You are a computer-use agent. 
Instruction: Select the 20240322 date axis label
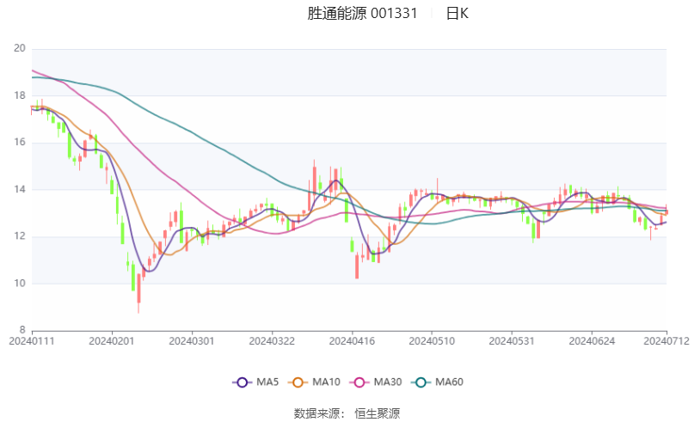(x=272, y=341)
